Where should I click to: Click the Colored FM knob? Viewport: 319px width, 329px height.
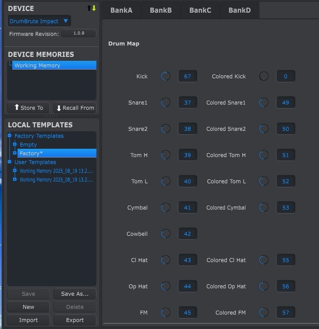point(264,313)
